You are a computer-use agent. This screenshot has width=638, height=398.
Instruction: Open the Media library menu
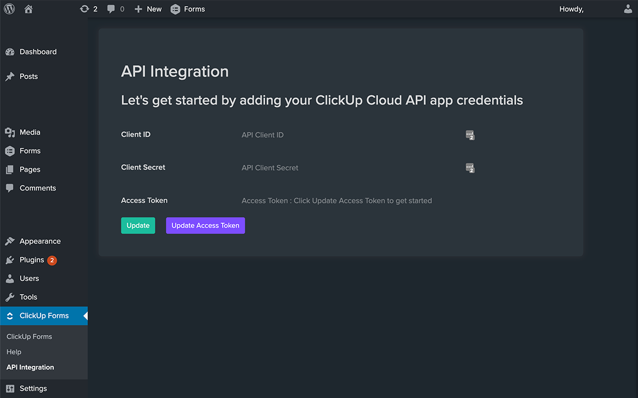click(x=30, y=132)
